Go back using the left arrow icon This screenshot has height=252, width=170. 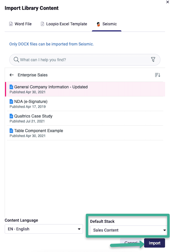[x=12, y=75]
